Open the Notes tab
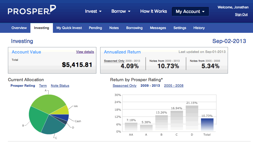Image resolution: width=253 pixels, height=143 pixels. coord(114,28)
